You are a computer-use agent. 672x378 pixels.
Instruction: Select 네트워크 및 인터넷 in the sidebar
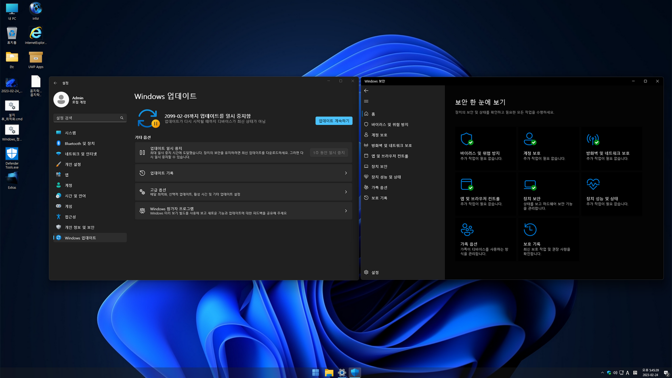click(x=90, y=154)
